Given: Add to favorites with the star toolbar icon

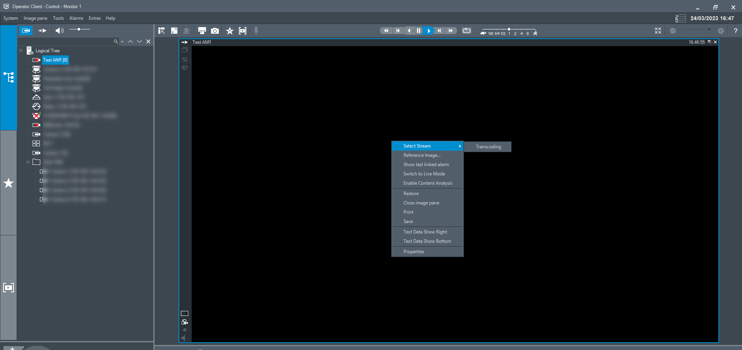Looking at the screenshot, I should coord(230,31).
